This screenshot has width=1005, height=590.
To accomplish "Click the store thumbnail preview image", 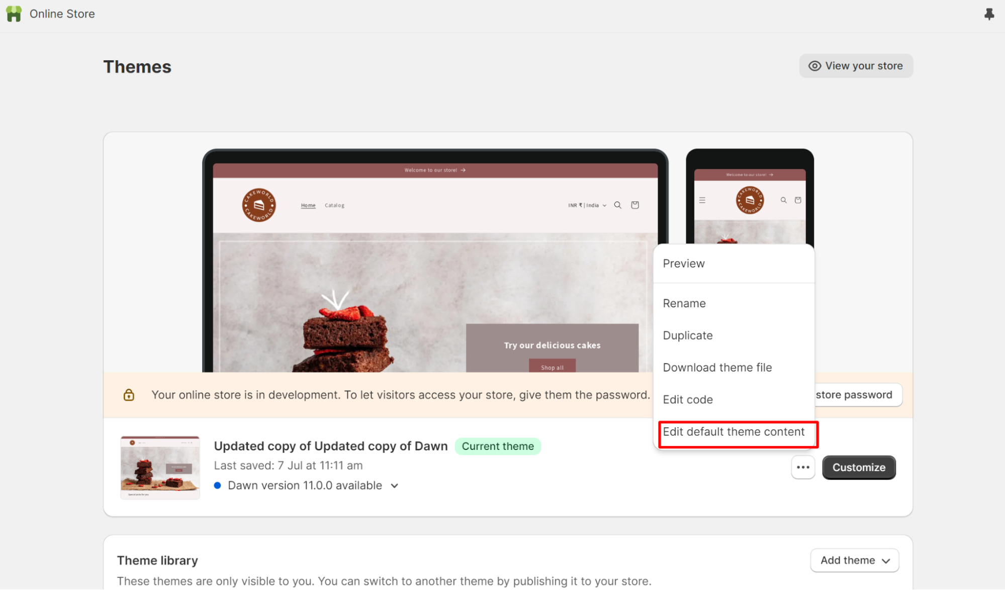I will pyautogui.click(x=160, y=466).
